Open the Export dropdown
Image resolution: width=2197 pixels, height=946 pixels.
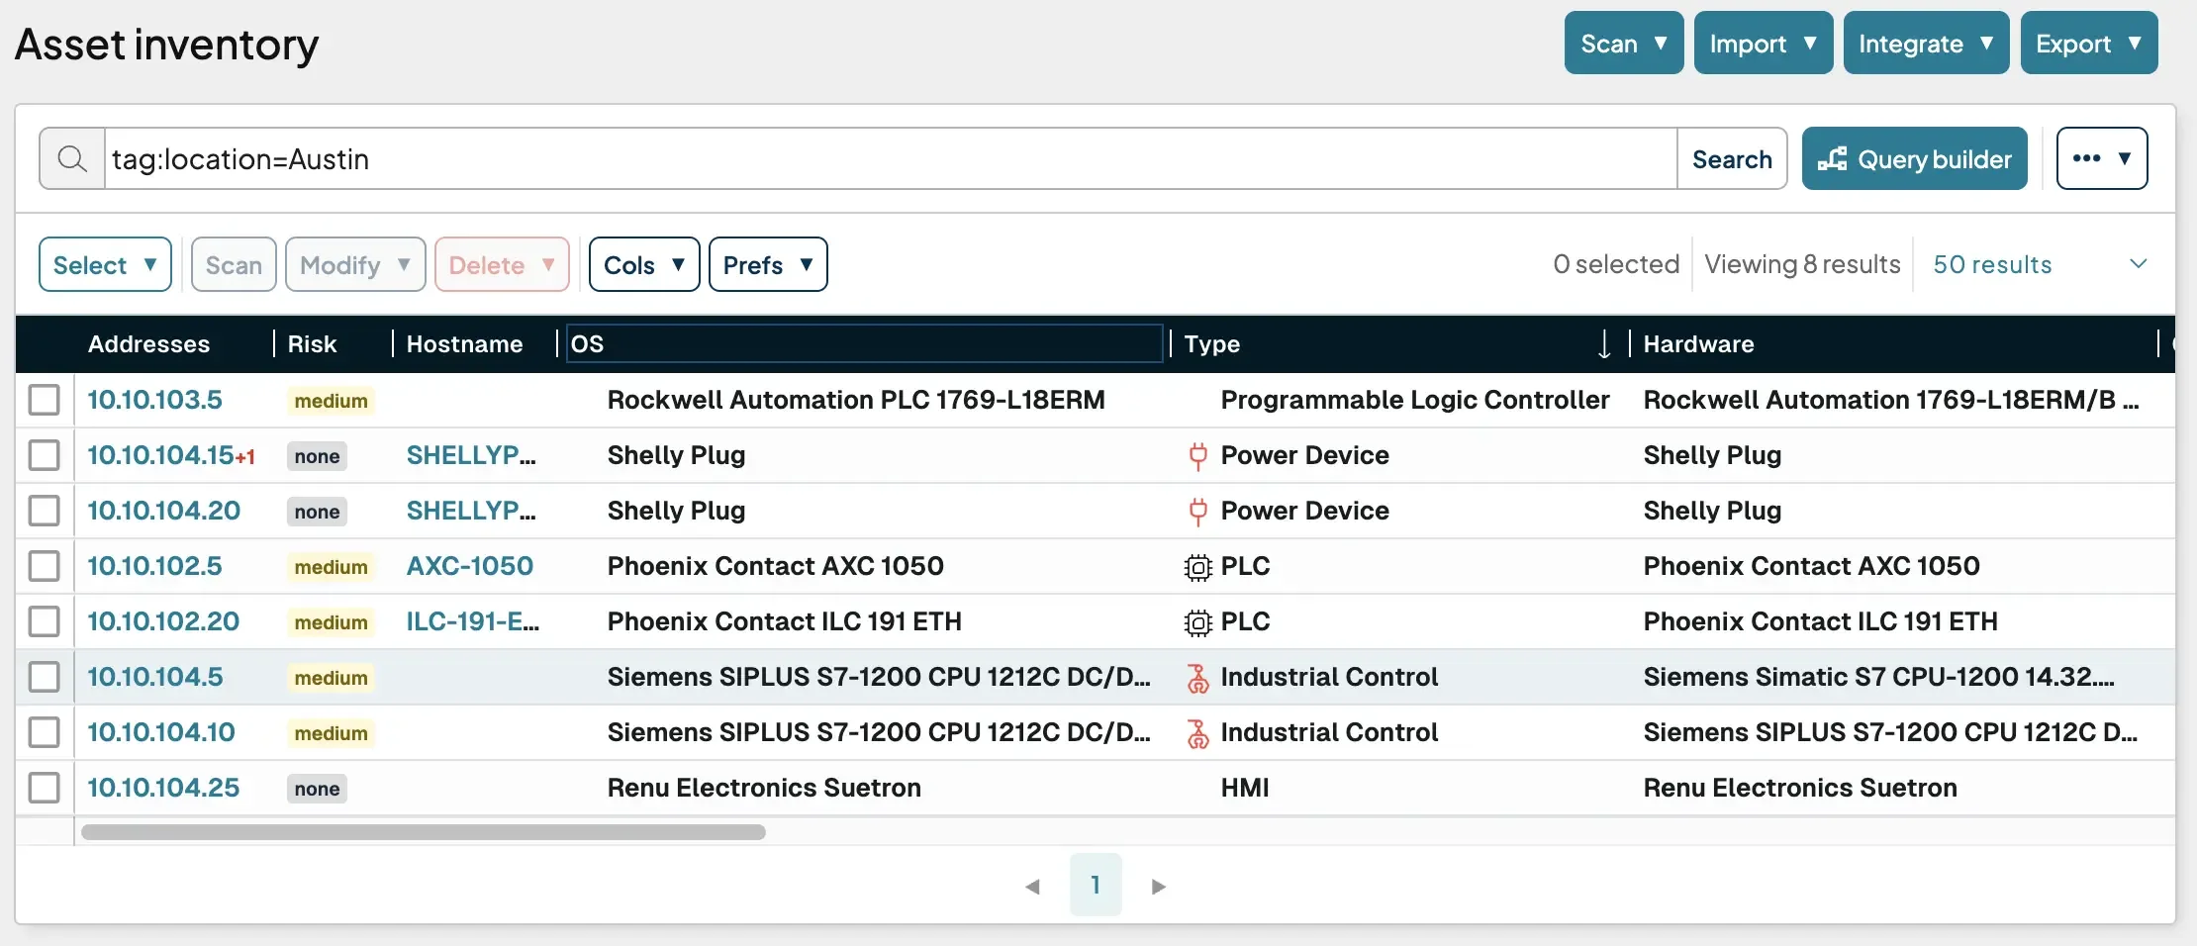pos(2089,43)
